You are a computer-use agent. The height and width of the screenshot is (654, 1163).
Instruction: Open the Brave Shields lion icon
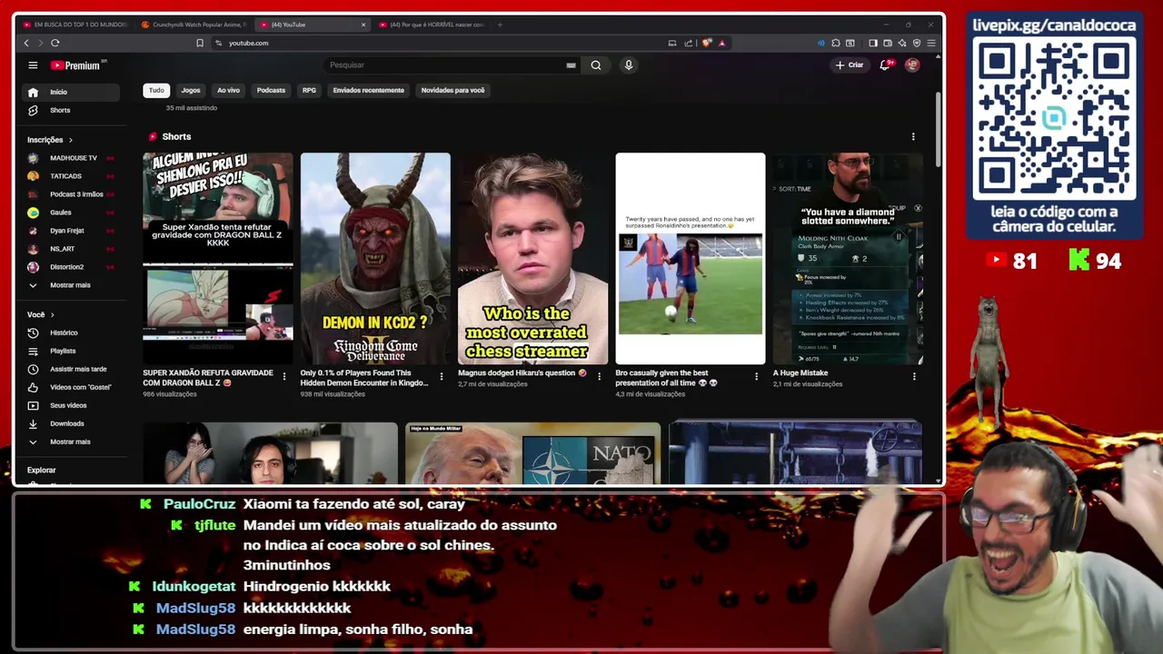click(x=708, y=43)
